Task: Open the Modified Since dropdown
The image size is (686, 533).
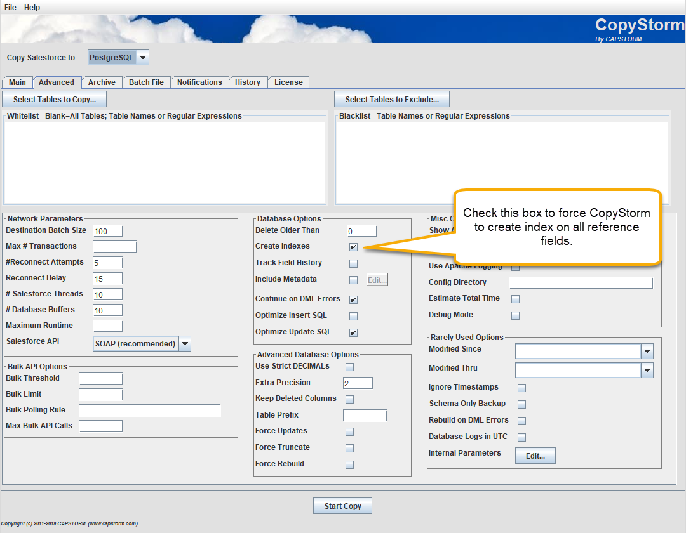Action: tap(647, 351)
